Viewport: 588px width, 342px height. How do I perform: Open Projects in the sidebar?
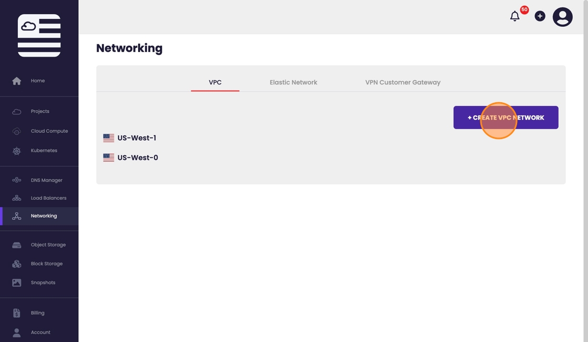40,111
